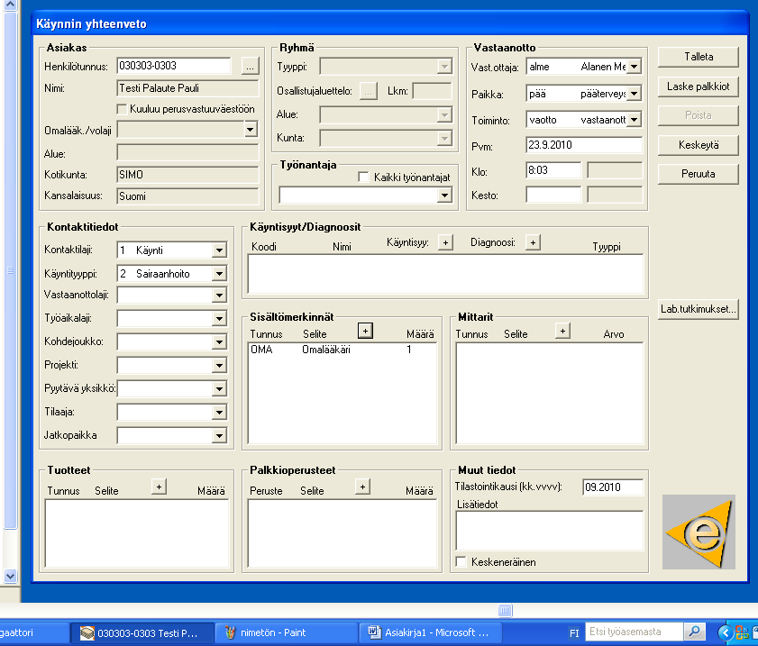Switch to 030303-0303 Testi taskbar window
Viewport: 758px width, 646px height.
point(142,632)
